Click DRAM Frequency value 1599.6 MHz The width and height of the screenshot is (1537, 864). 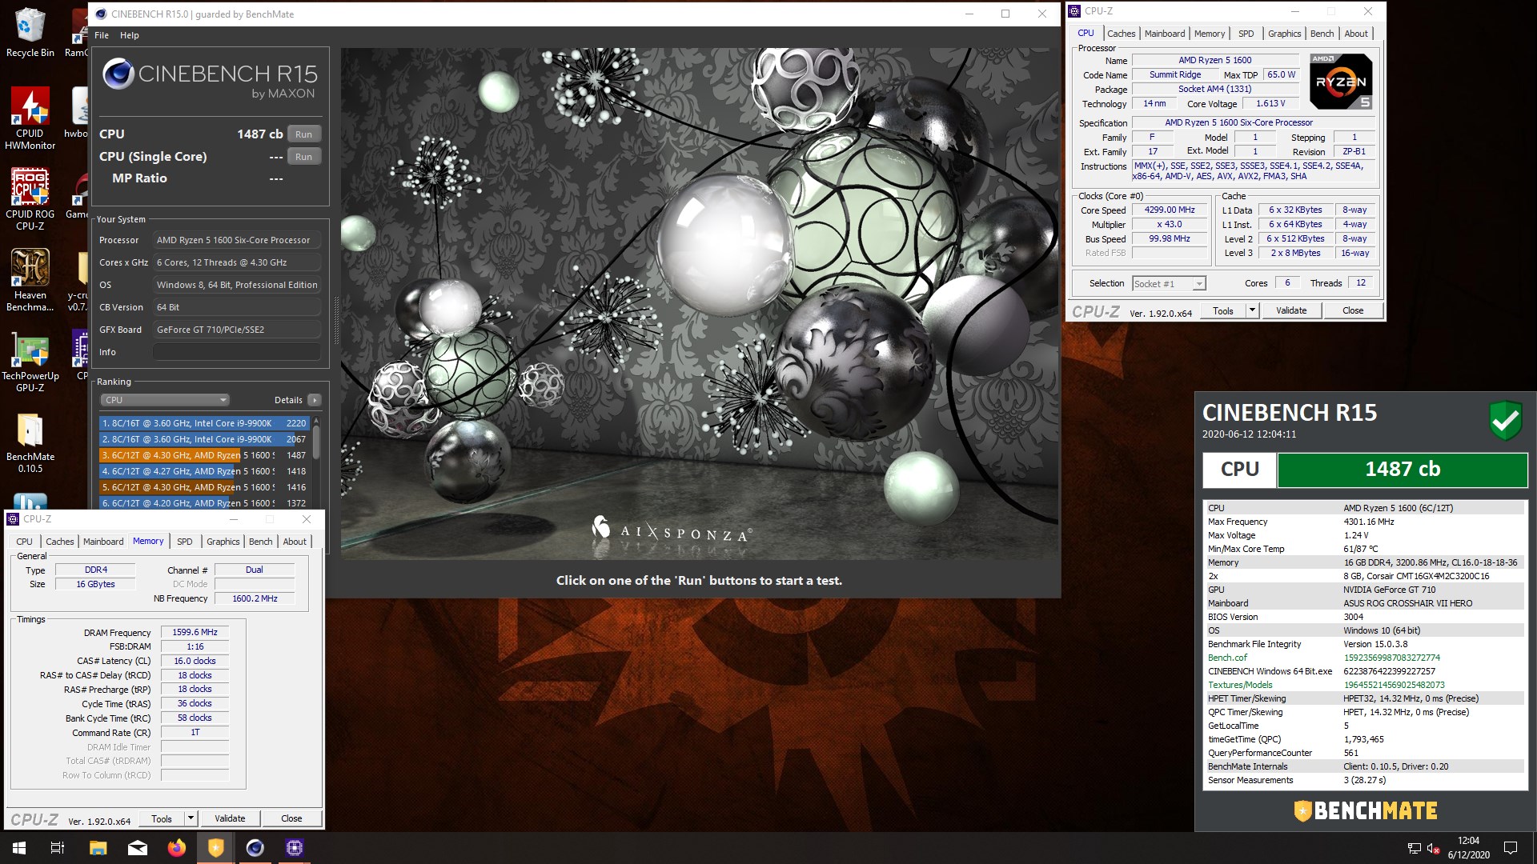point(195,632)
